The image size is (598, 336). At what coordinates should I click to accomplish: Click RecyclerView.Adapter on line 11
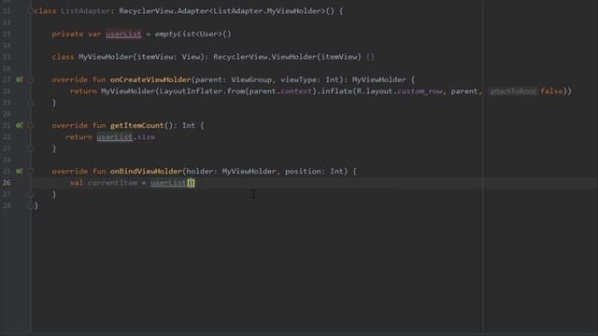point(164,11)
